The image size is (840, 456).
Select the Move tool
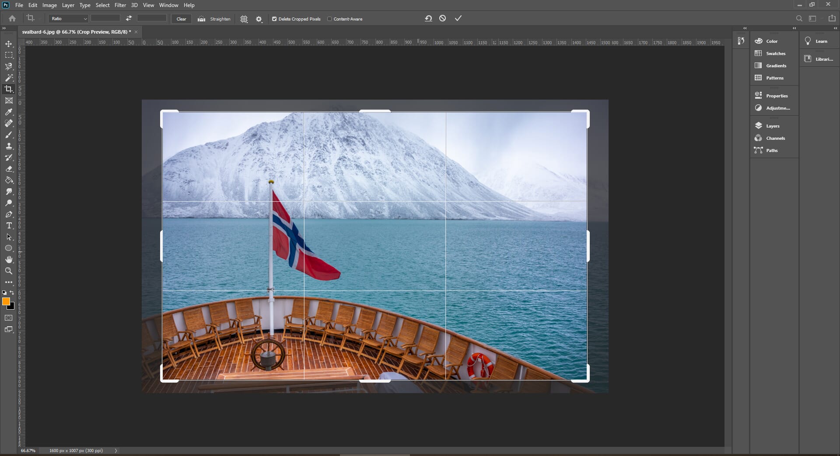coord(9,44)
